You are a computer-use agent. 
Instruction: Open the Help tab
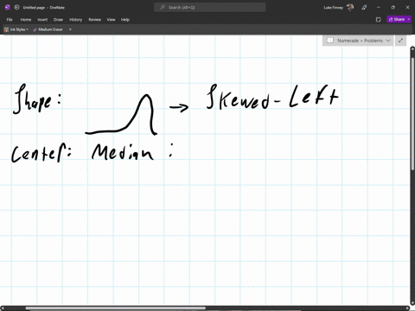(x=125, y=20)
